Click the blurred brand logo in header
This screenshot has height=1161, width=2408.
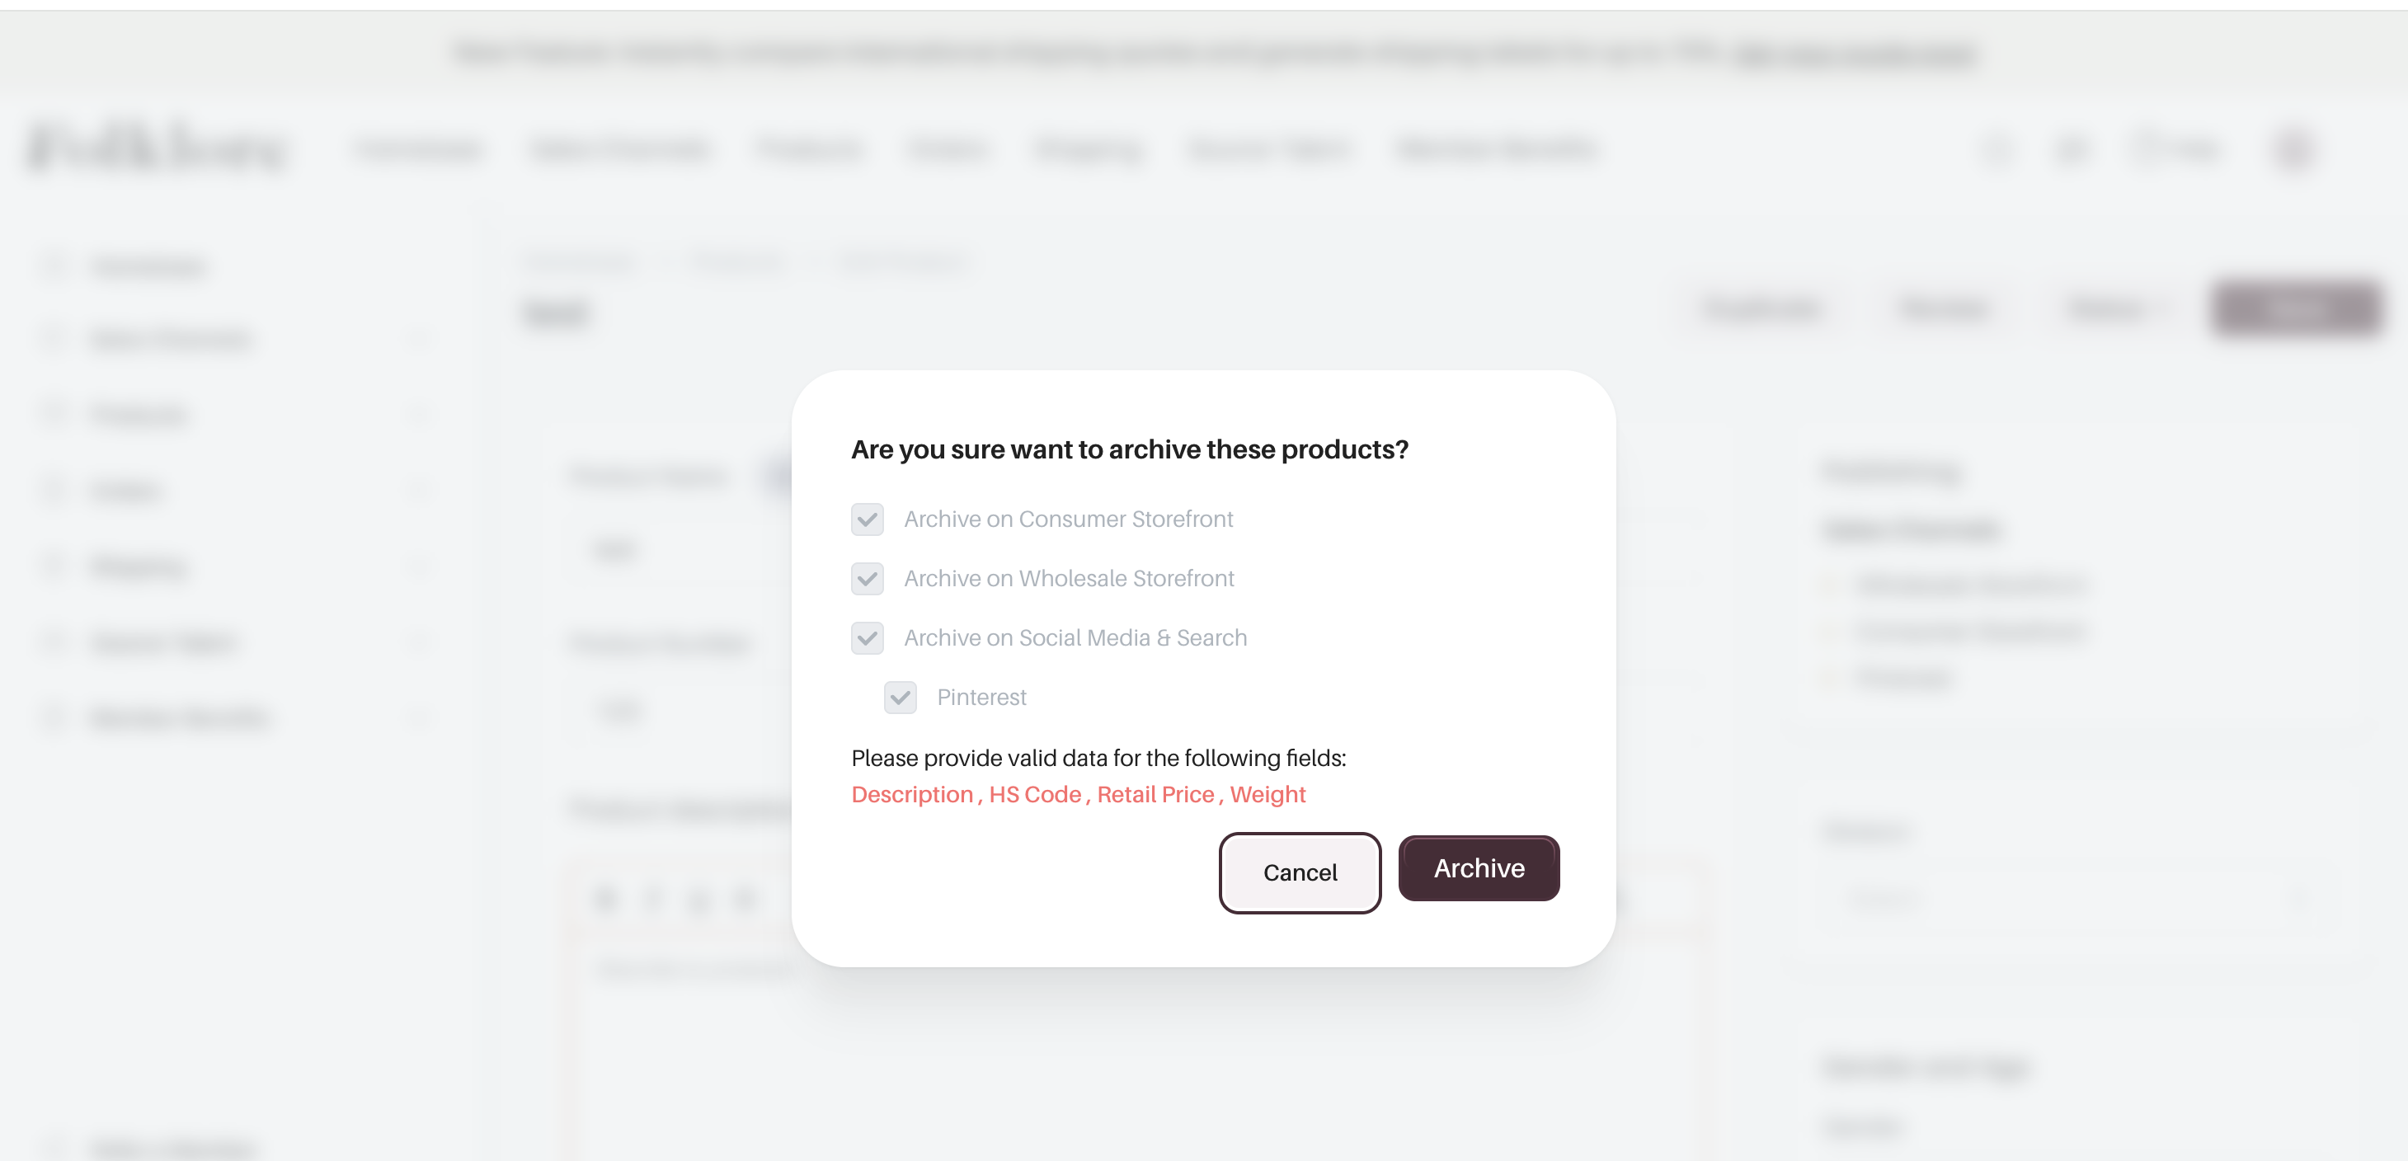(157, 148)
